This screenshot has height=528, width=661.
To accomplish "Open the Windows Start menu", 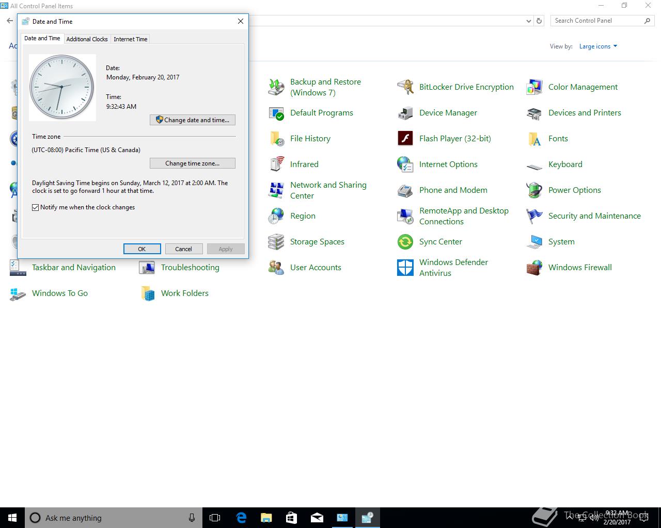I will click(12, 518).
